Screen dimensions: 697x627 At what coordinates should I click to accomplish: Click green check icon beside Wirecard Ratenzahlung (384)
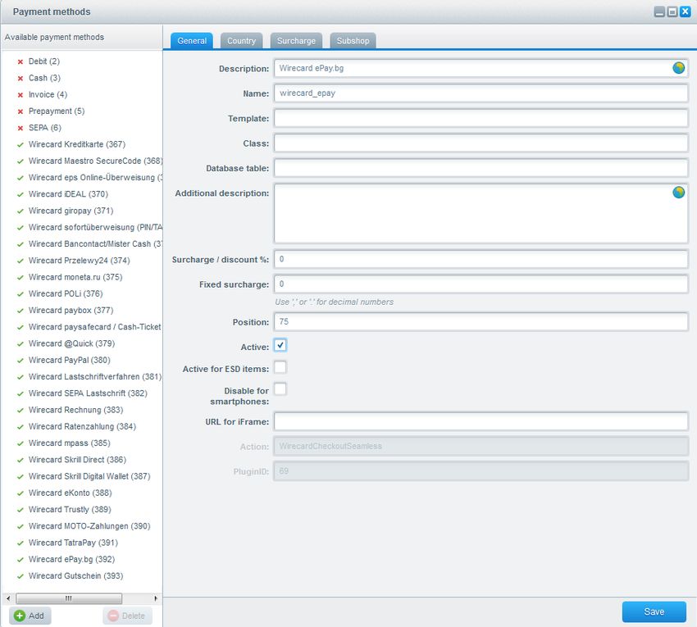(20, 427)
